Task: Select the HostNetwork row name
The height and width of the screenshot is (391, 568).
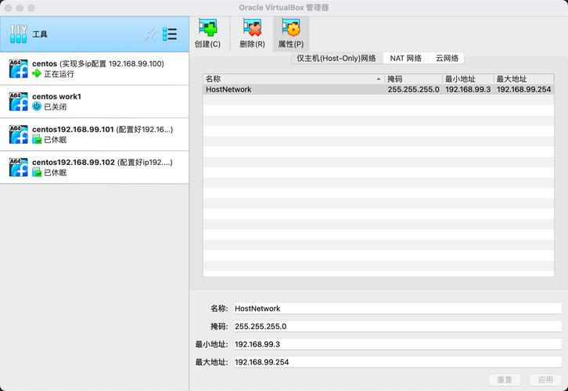Action: pos(228,89)
